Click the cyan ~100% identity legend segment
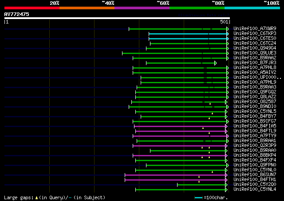 [252, 8]
